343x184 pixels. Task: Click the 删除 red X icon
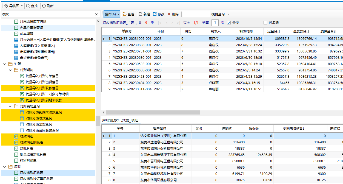(x=169, y=14)
